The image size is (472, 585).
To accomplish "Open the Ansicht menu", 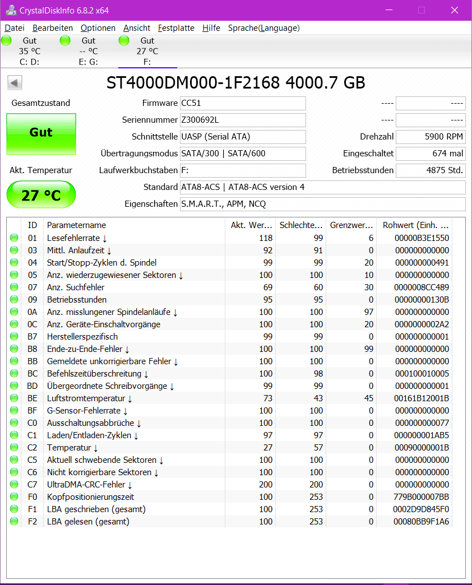I will [137, 28].
